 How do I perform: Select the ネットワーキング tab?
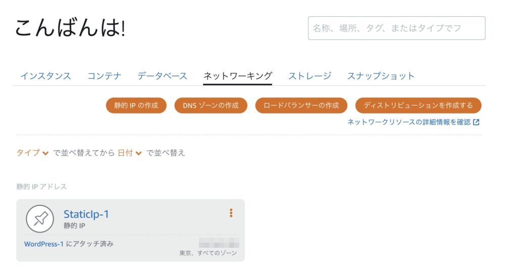pyautogui.click(x=237, y=76)
